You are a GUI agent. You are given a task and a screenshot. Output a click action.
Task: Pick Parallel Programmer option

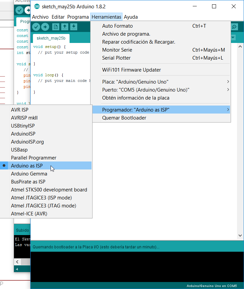tap(46, 158)
